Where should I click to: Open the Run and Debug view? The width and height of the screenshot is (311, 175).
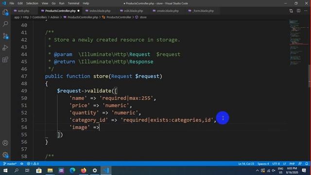point(5,48)
